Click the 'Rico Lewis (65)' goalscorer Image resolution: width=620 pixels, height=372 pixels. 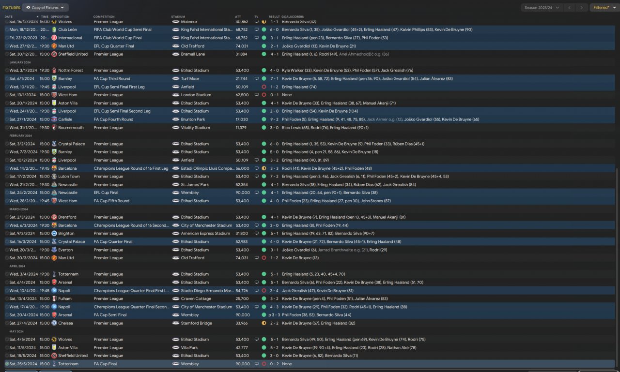[295, 128]
